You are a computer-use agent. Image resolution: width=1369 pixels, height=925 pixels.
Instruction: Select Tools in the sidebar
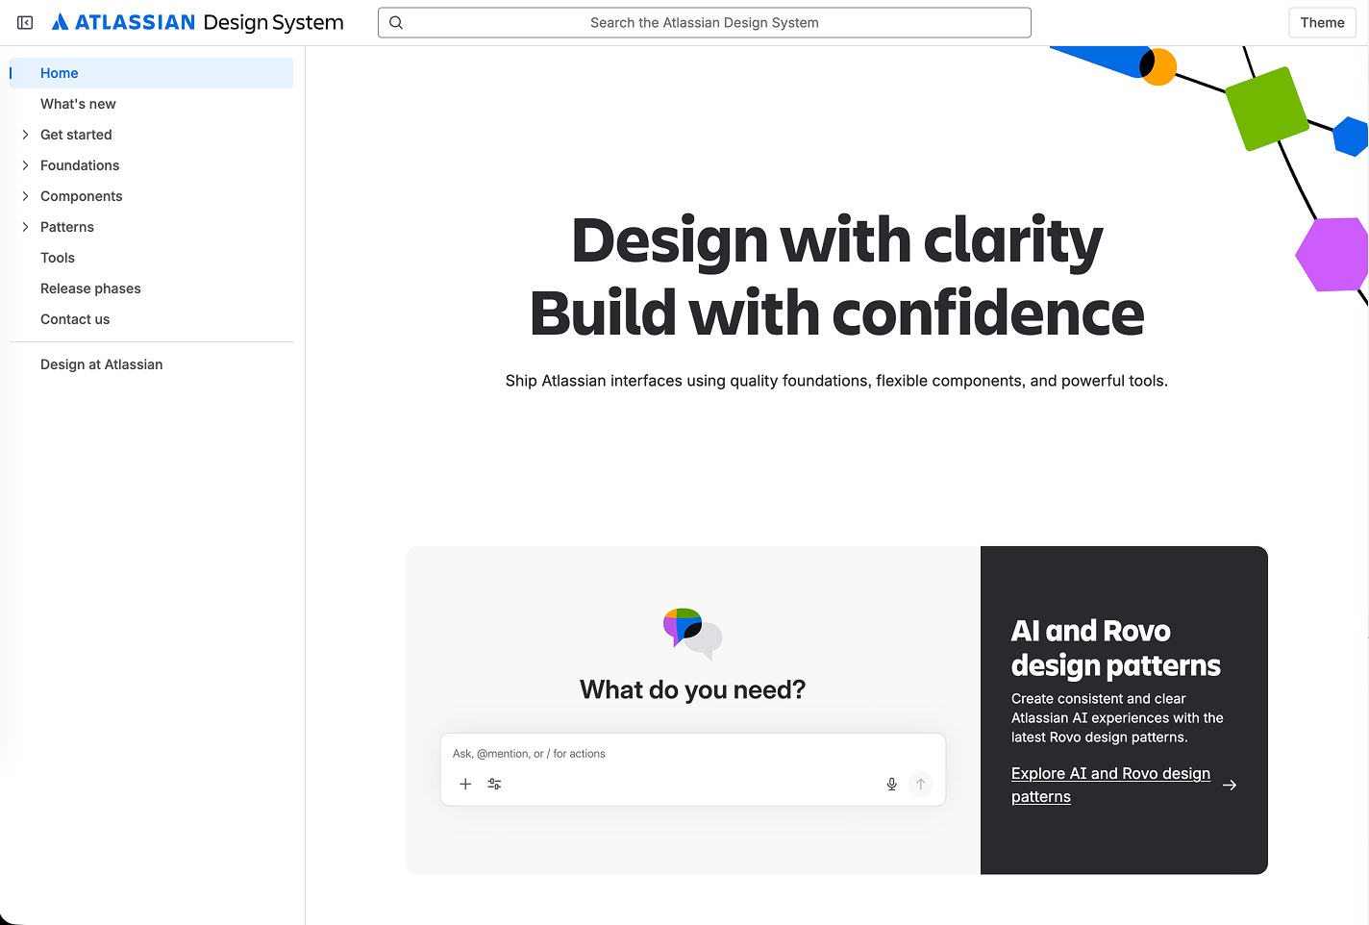[58, 258]
